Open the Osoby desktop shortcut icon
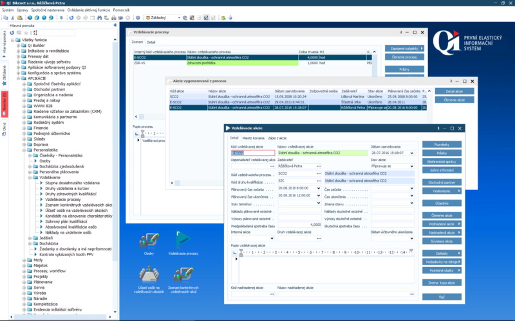515x321 pixels. coord(149,240)
